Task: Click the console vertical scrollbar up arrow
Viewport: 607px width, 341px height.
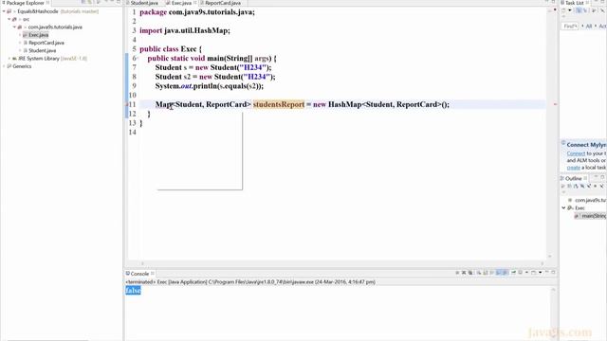Action: [x=553, y=289]
